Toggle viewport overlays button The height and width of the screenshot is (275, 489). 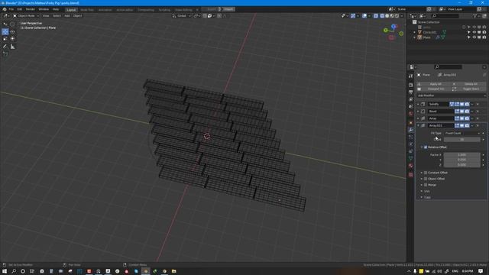point(364,16)
